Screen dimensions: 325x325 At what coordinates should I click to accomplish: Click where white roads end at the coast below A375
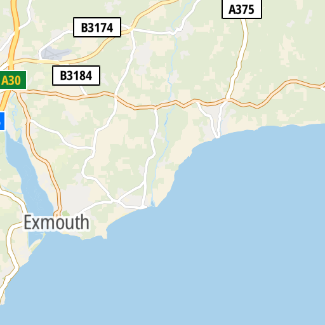point(218,136)
